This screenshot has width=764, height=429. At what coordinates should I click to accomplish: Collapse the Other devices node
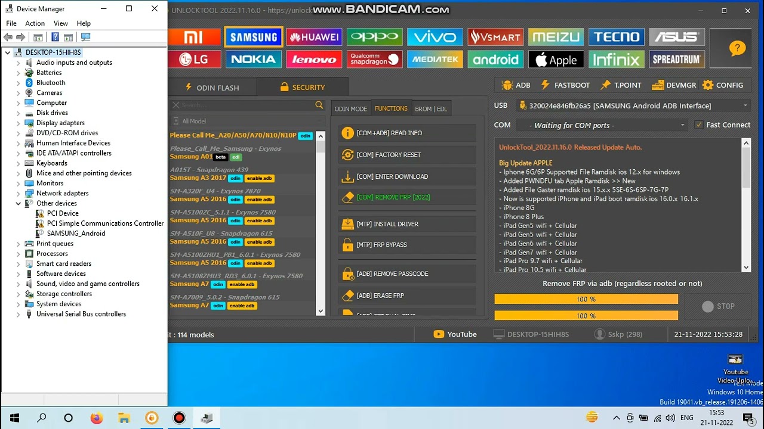click(x=19, y=203)
